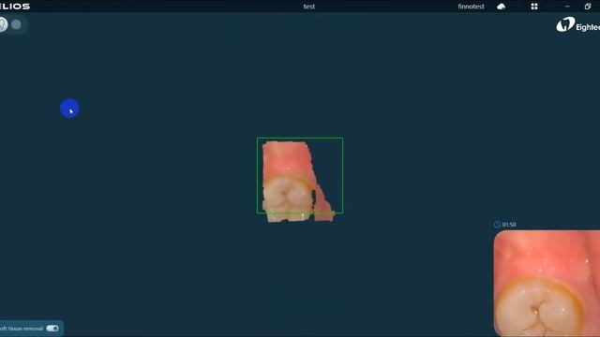Click the clock icon beside the timer

click(497, 225)
